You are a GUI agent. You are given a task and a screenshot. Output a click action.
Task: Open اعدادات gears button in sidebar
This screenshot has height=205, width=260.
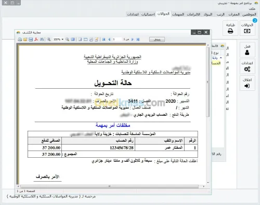coord(247,66)
